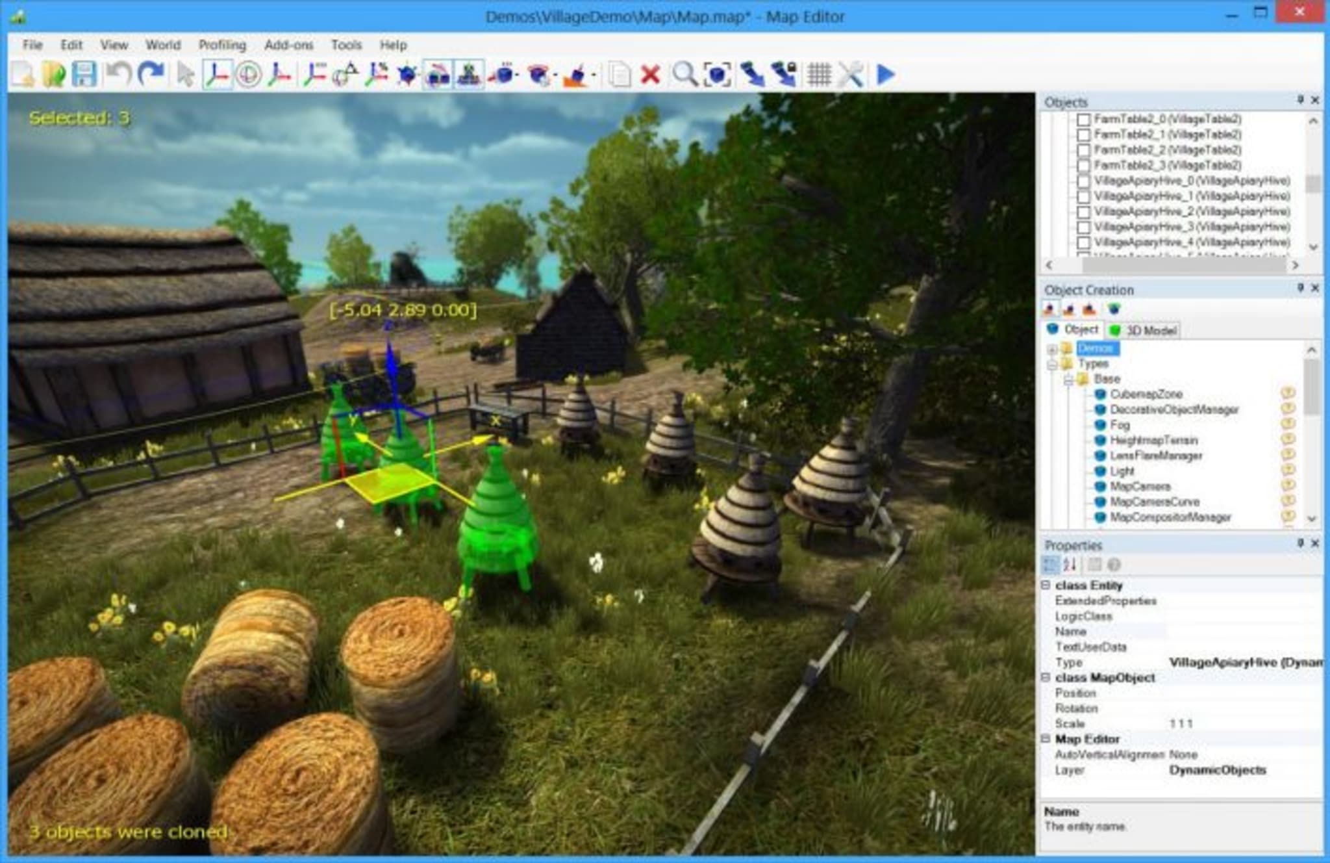The height and width of the screenshot is (863, 1330).
Task: Click the categorized view icon in Properties
Action: [1050, 564]
